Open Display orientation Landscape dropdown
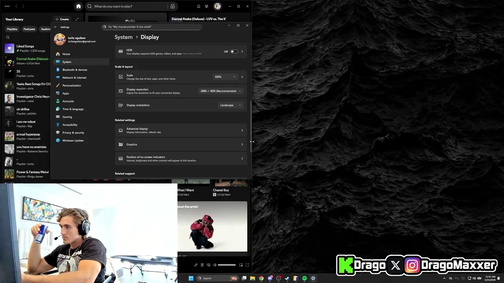Viewport: 504px width, 283px height. coord(230,105)
